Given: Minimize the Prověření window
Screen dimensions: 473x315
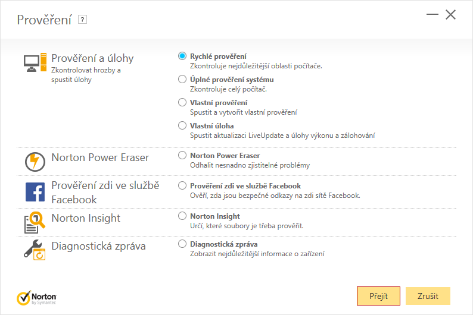Looking at the screenshot, I should (432, 15).
